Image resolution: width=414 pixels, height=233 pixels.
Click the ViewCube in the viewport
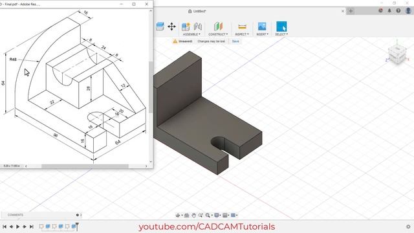click(397, 54)
